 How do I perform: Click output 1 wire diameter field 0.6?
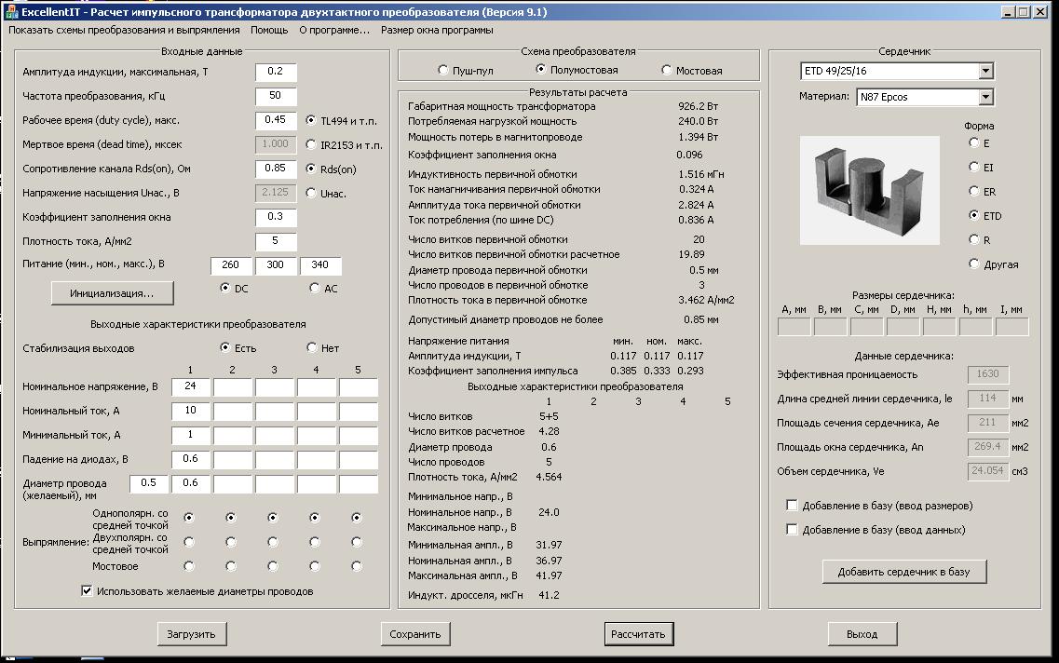pyautogui.click(x=190, y=483)
